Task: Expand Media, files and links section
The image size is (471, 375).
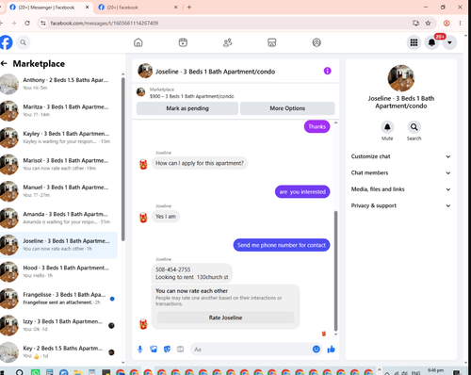Action: pos(400,189)
